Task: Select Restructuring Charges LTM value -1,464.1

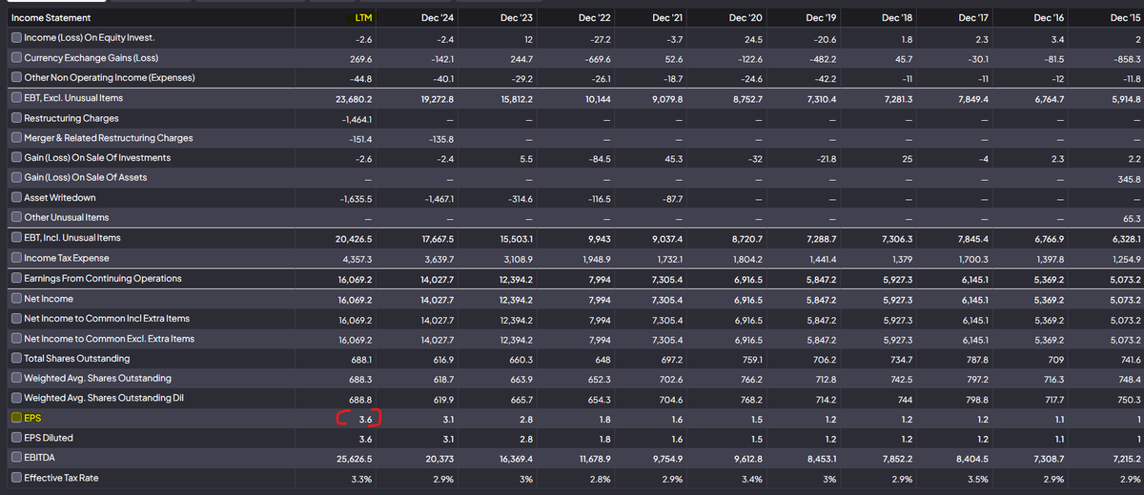Action: pyautogui.click(x=356, y=119)
